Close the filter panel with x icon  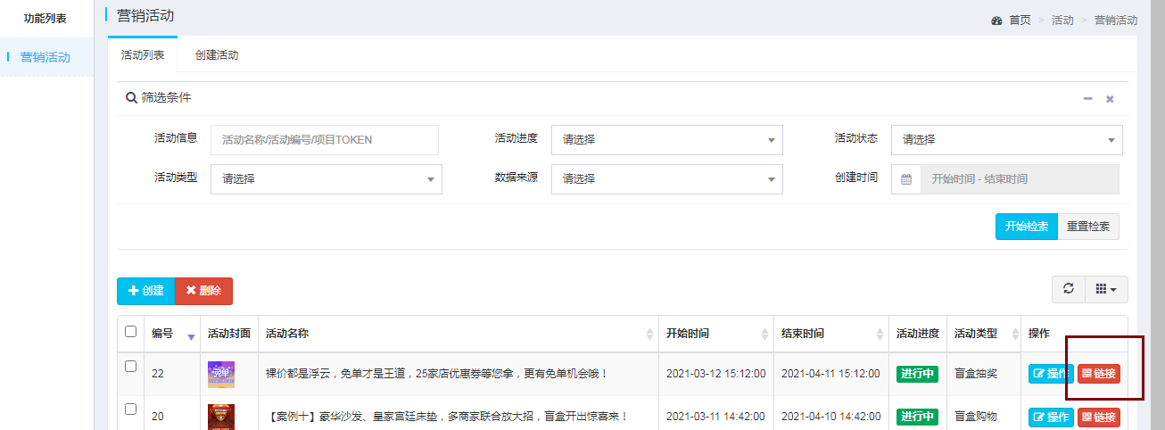1110,98
